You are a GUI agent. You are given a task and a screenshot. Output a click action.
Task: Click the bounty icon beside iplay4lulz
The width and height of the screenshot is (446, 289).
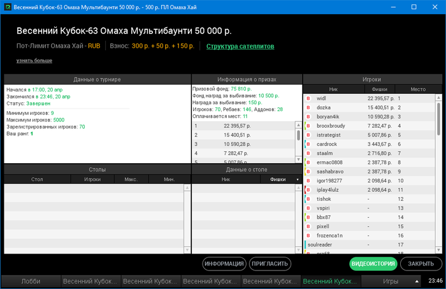pos(308,190)
